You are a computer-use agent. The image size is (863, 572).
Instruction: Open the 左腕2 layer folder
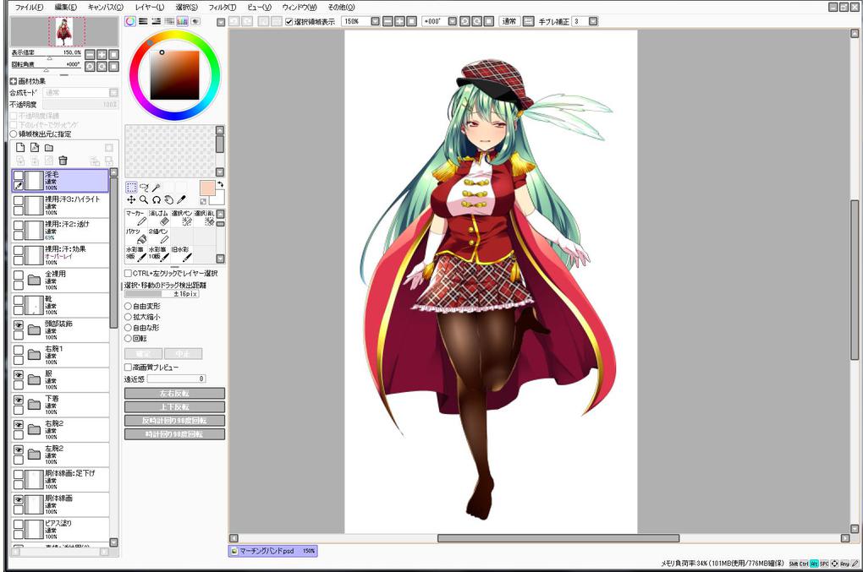[34, 455]
